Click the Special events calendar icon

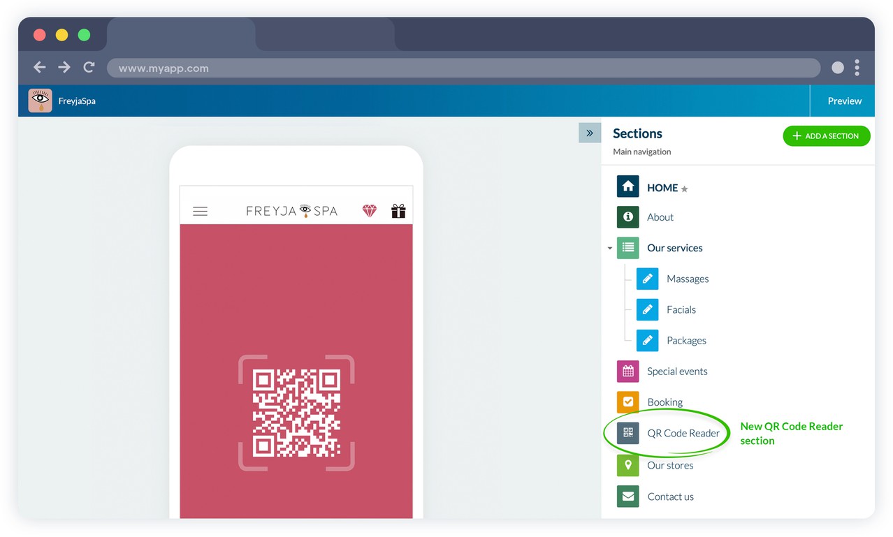point(628,372)
